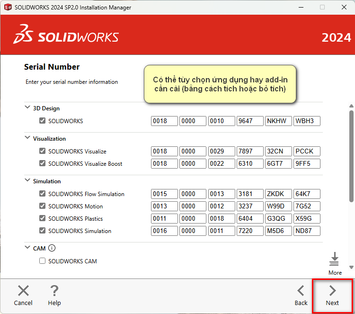
Task: Uncheck SOLIDWORKS Plastics checkbox
Action: click(42, 218)
